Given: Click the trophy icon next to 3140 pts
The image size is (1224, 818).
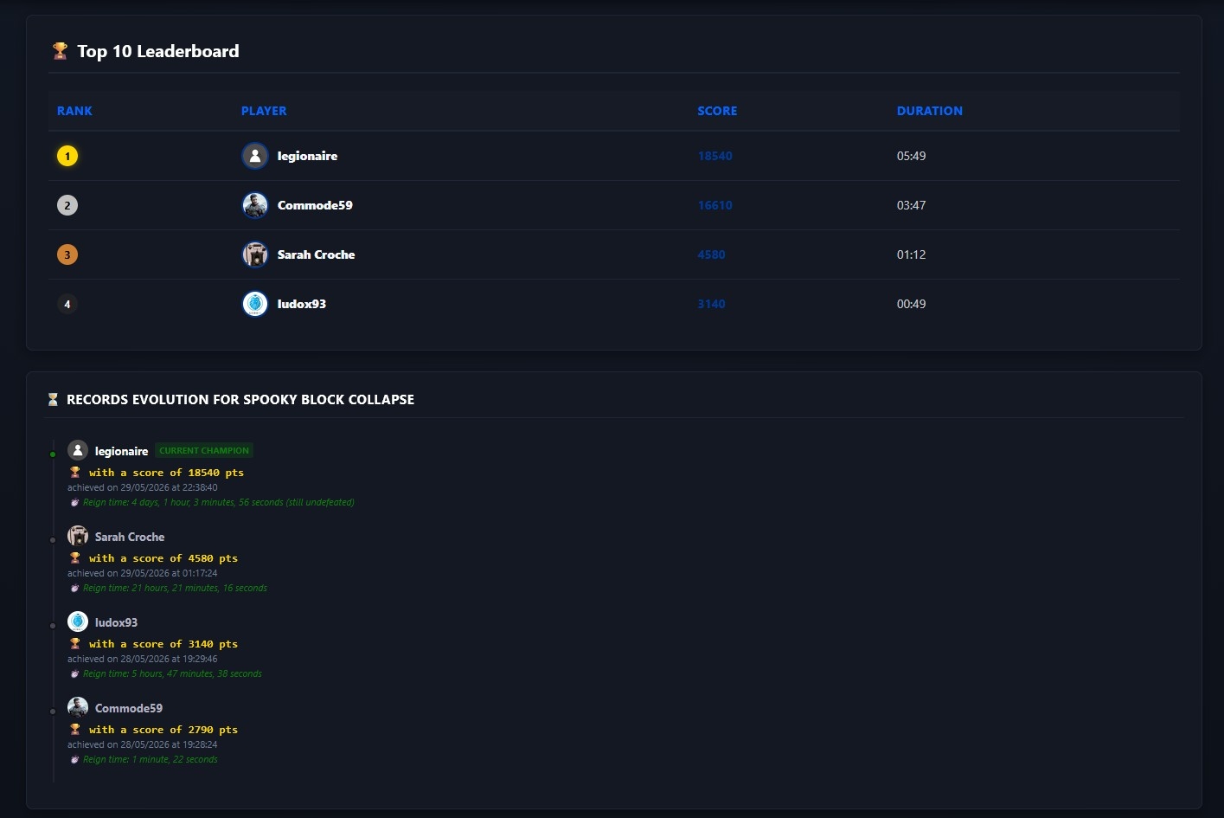Looking at the screenshot, I should tap(75, 644).
